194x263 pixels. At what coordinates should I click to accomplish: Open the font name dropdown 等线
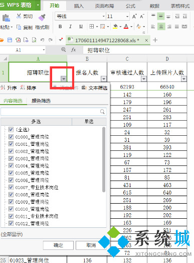[104, 17]
